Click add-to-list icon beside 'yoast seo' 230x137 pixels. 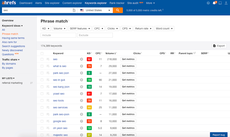[x=48, y=94]
